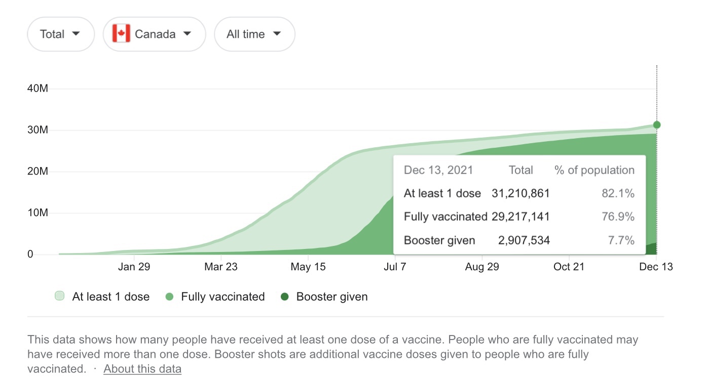Click the May 15 date axis label
Viewport: 706px width, 378px height.
click(308, 267)
